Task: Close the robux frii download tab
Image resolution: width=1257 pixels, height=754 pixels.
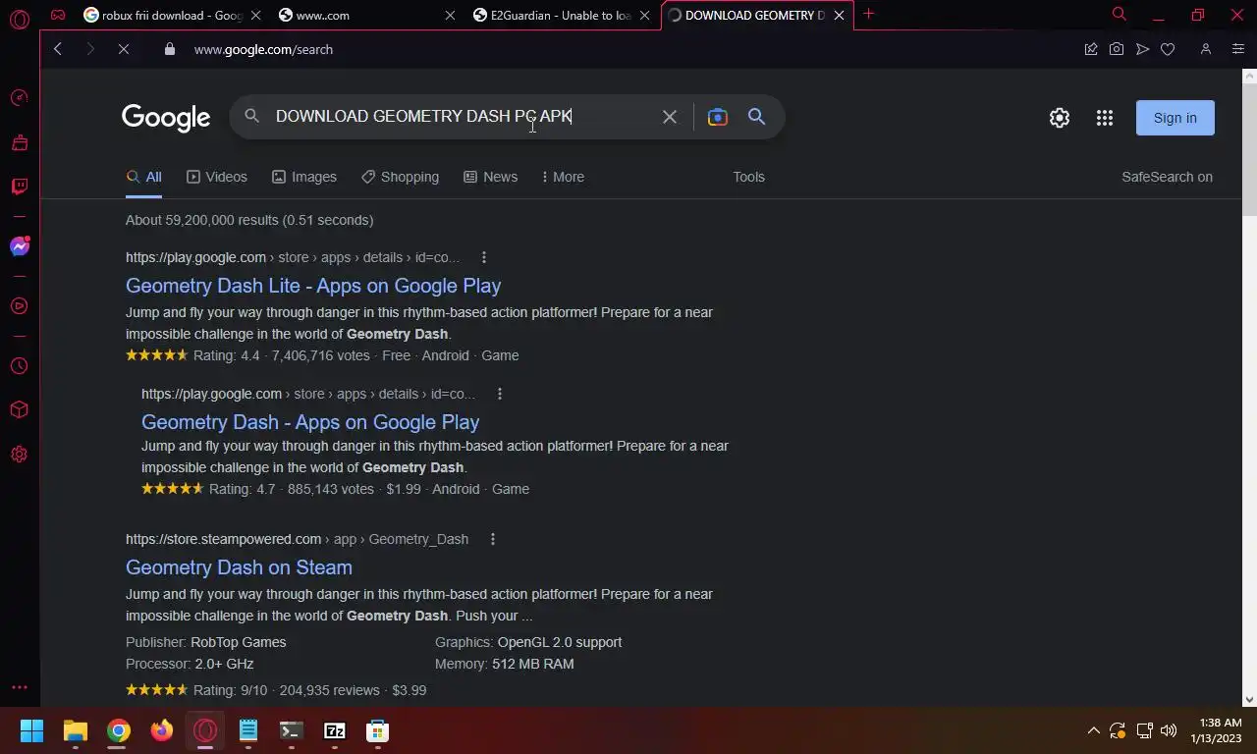Action: pyautogui.click(x=256, y=15)
